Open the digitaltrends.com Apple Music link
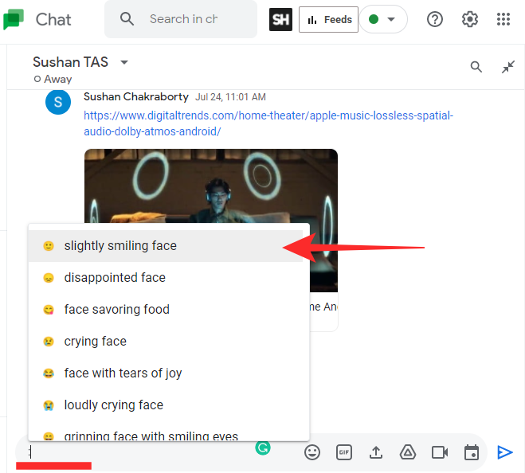Image resolution: width=525 pixels, height=473 pixels. pos(268,123)
